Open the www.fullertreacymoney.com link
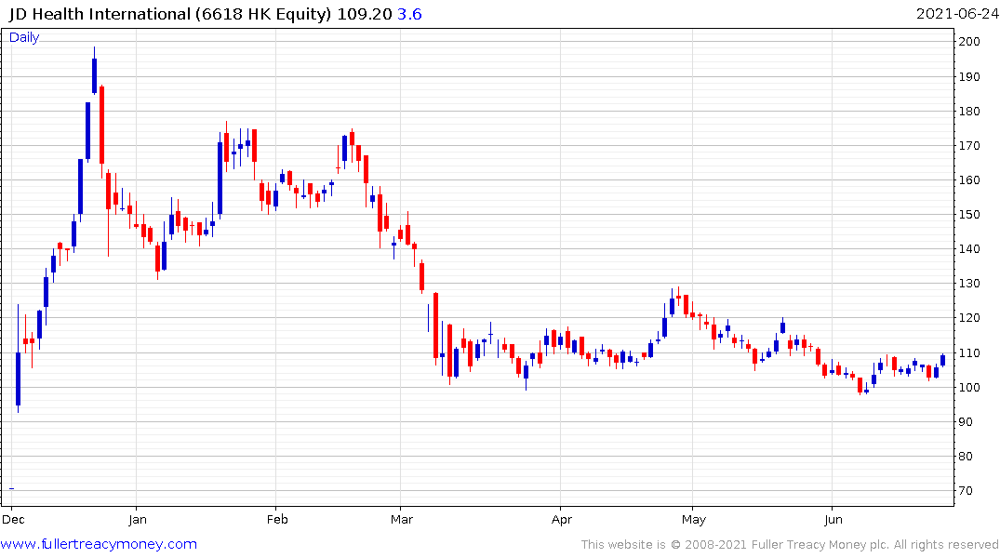 99,544
